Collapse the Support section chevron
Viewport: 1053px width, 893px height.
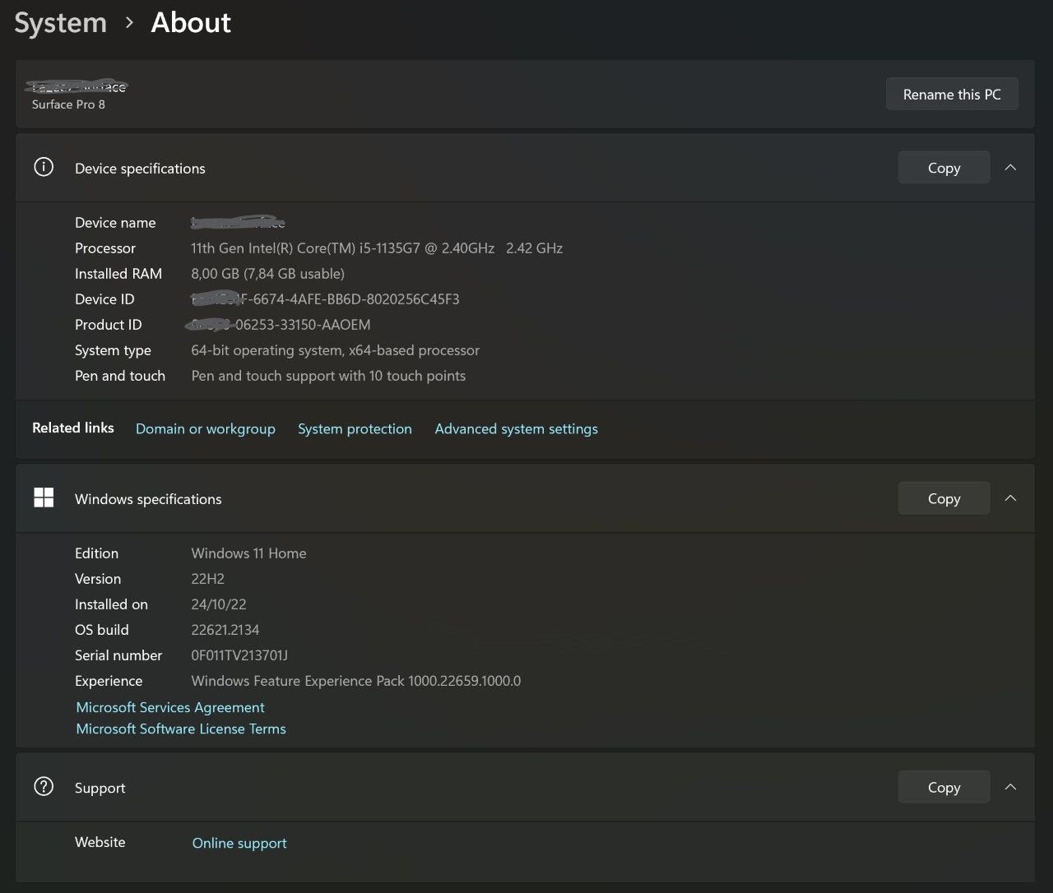click(x=1010, y=787)
